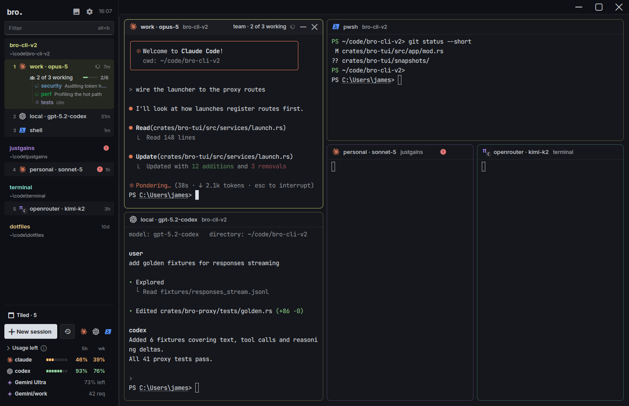Select the idle tests teammate row

click(71, 103)
